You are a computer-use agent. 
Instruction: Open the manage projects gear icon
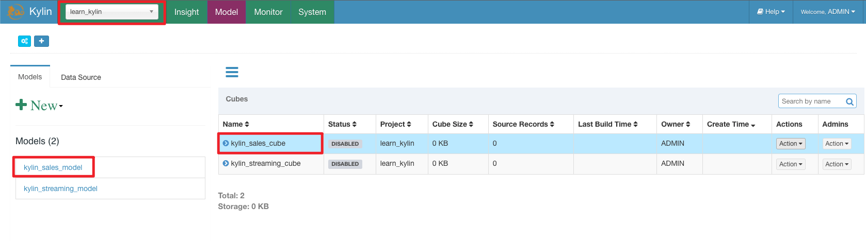(24, 41)
